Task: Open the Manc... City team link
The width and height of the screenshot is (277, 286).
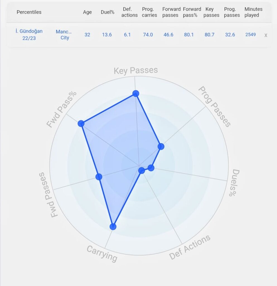Action: tap(64, 35)
